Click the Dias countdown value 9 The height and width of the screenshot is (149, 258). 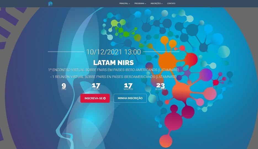pyautogui.click(x=64, y=86)
